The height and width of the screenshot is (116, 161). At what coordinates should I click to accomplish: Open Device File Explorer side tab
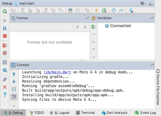(158, 87)
